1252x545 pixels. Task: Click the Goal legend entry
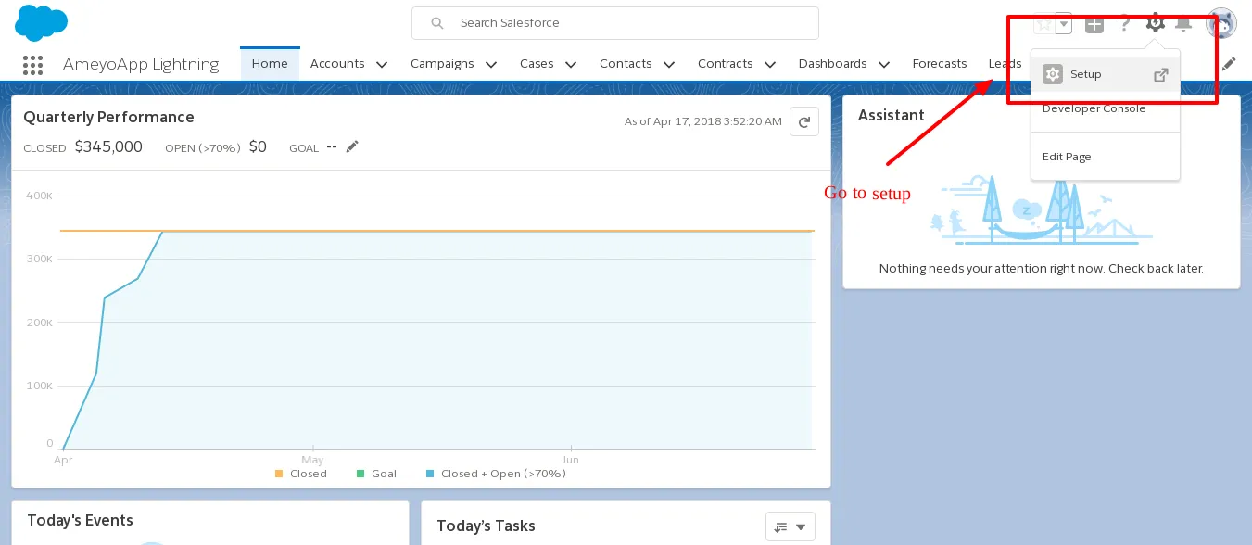376,474
